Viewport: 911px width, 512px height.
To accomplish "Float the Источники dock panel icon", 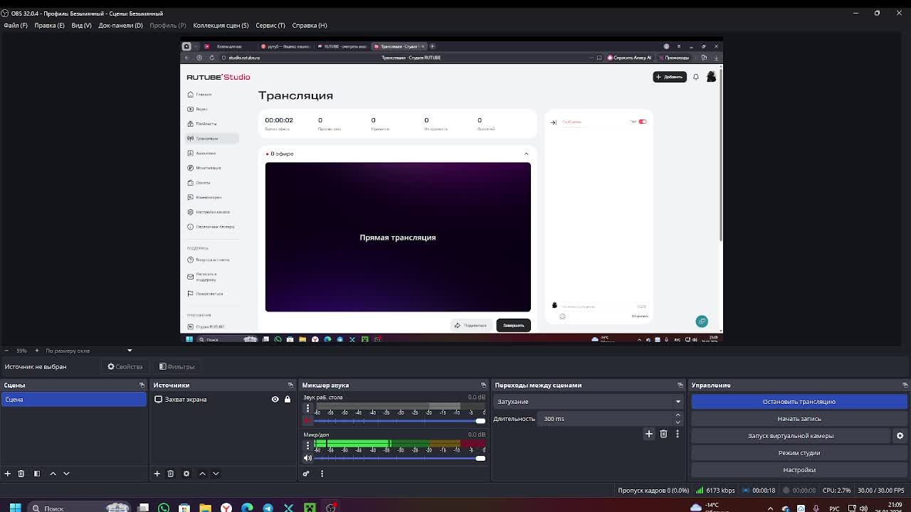I will pos(290,385).
